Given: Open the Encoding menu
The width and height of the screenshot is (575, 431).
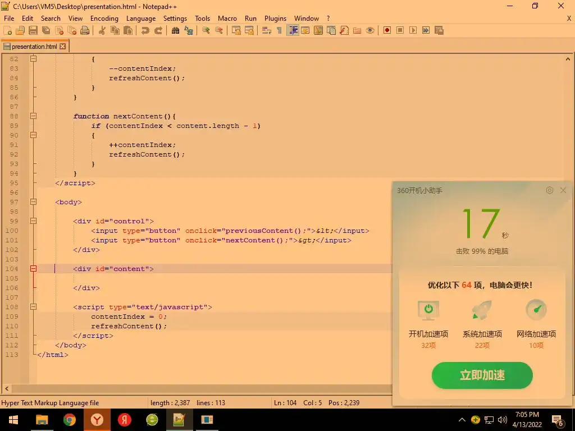Looking at the screenshot, I should pos(104,19).
